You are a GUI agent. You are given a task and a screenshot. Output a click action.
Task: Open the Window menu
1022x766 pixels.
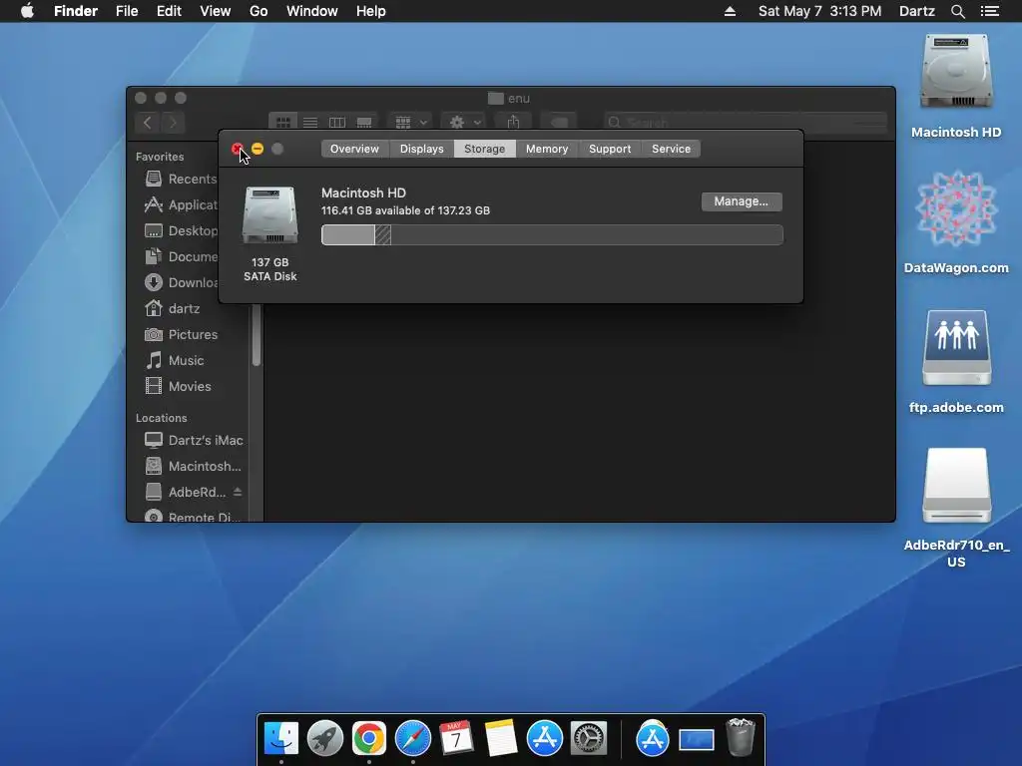pyautogui.click(x=312, y=11)
